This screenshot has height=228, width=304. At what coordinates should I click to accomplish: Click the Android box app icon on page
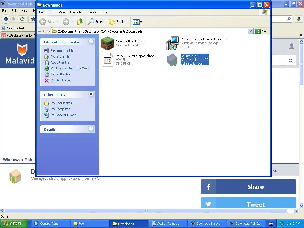tap(15, 176)
